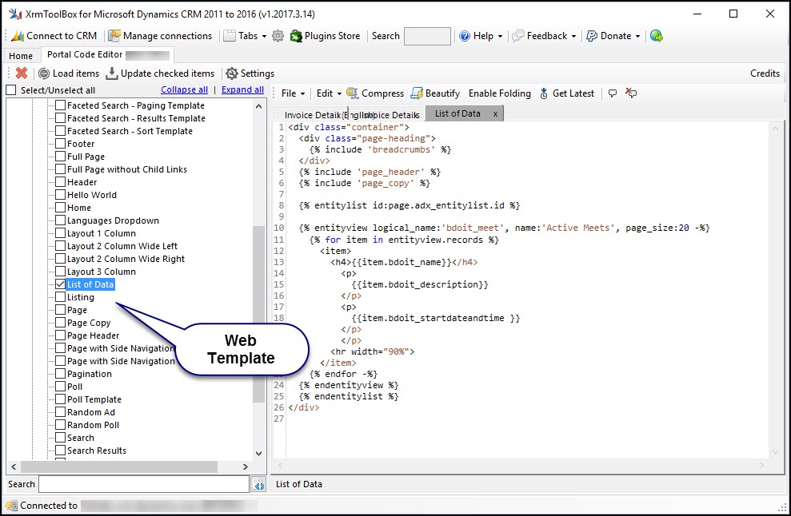The width and height of the screenshot is (791, 516).
Task: Check the Hello World template checkbox
Action: (x=60, y=194)
